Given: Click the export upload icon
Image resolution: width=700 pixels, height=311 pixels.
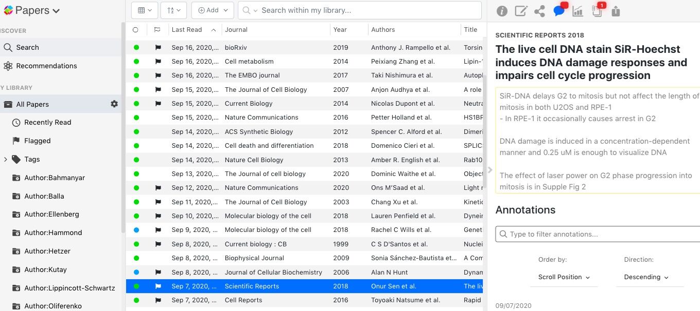Looking at the screenshot, I should pyautogui.click(x=616, y=11).
